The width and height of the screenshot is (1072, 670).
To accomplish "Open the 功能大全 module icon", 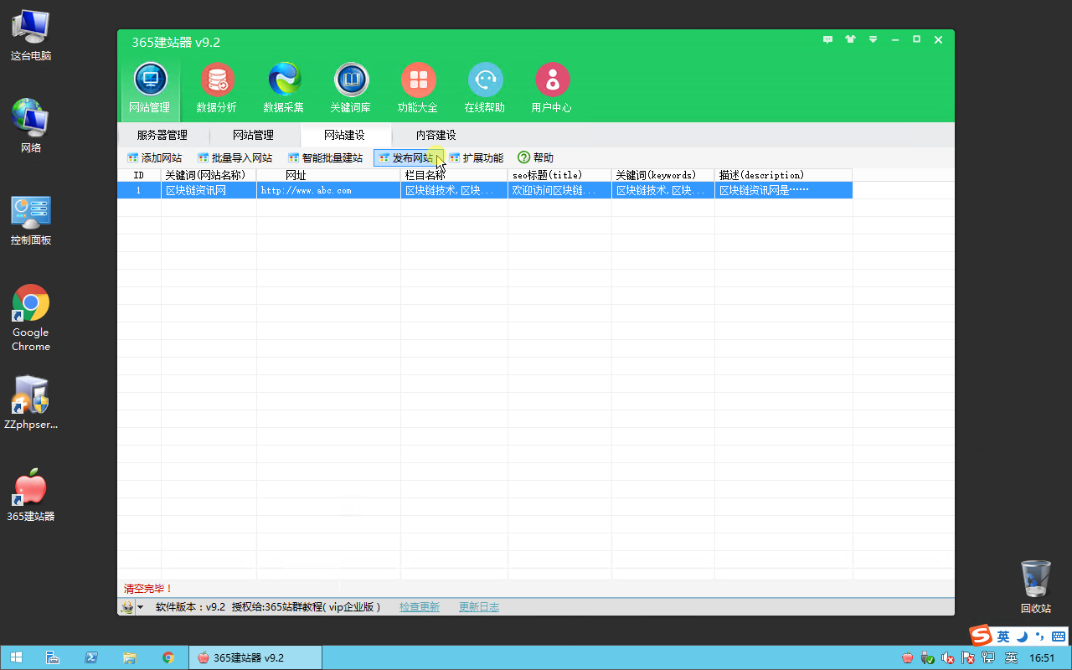I will coord(418,88).
